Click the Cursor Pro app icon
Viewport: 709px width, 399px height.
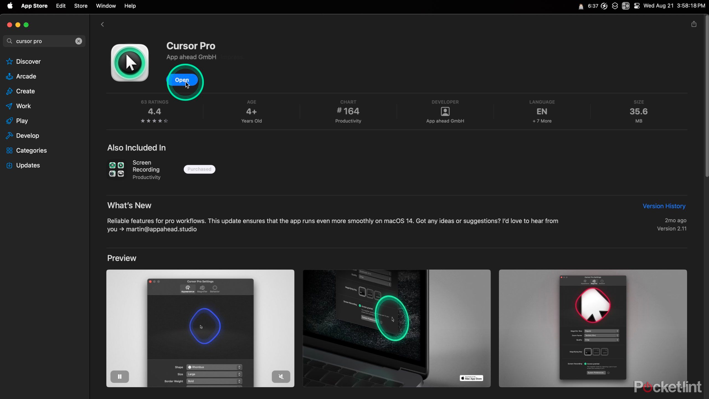click(x=130, y=63)
